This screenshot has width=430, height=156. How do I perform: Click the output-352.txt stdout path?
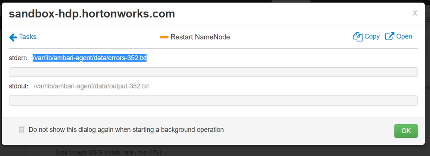point(91,86)
